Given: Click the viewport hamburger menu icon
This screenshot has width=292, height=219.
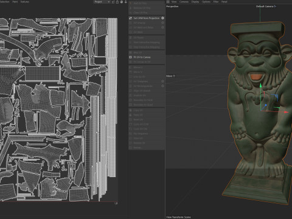Looking at the screenshot, I should pyautogui.click(x=168, y=2).
